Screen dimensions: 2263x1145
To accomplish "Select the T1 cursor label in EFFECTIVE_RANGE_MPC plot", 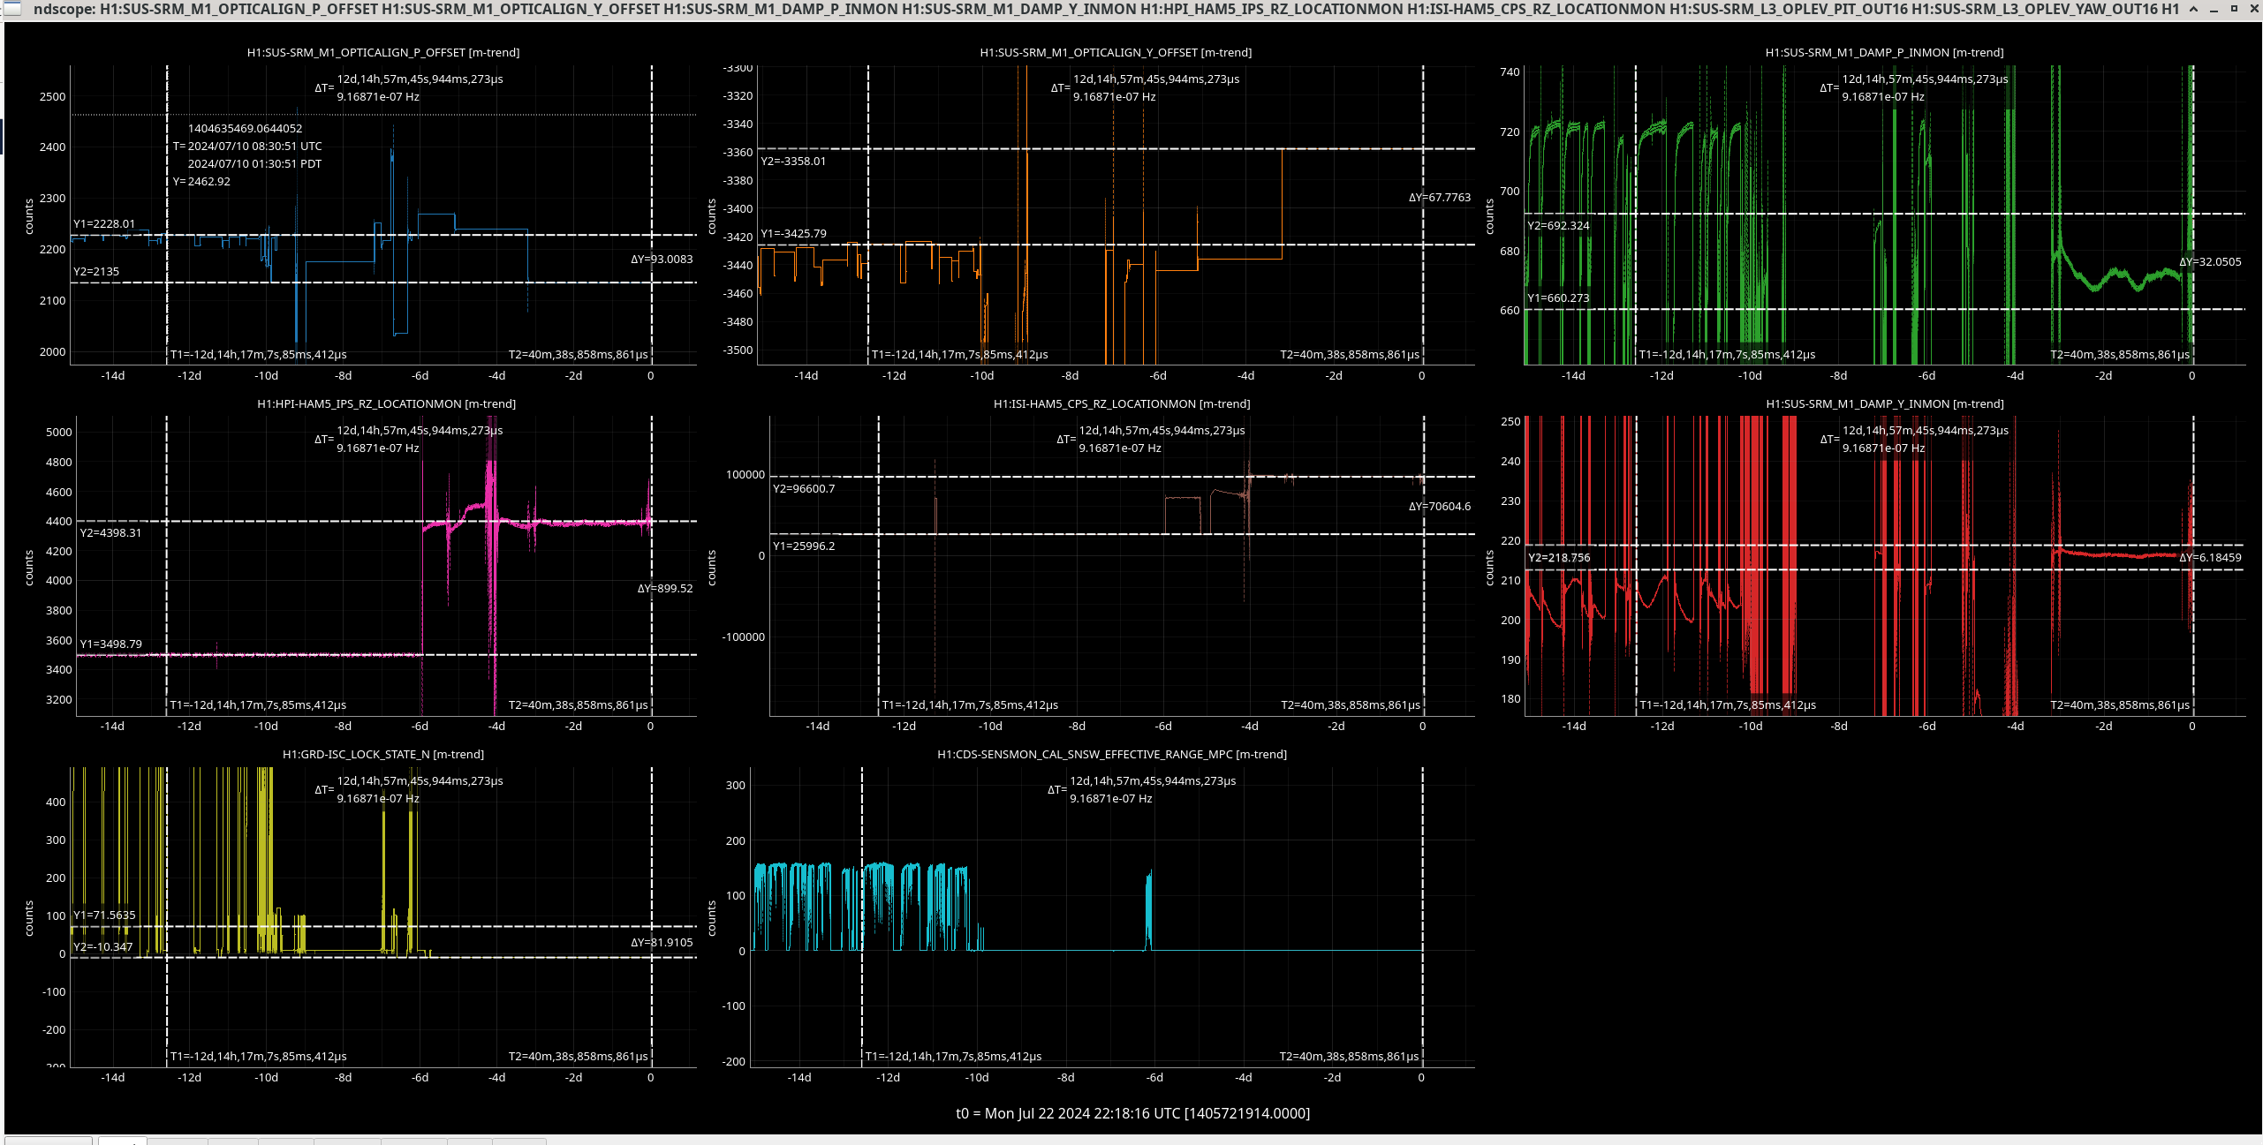I will click(953, 1057).
